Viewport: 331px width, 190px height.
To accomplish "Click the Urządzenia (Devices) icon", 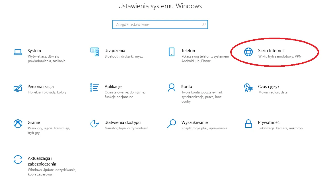I will [x=95, y=52].
